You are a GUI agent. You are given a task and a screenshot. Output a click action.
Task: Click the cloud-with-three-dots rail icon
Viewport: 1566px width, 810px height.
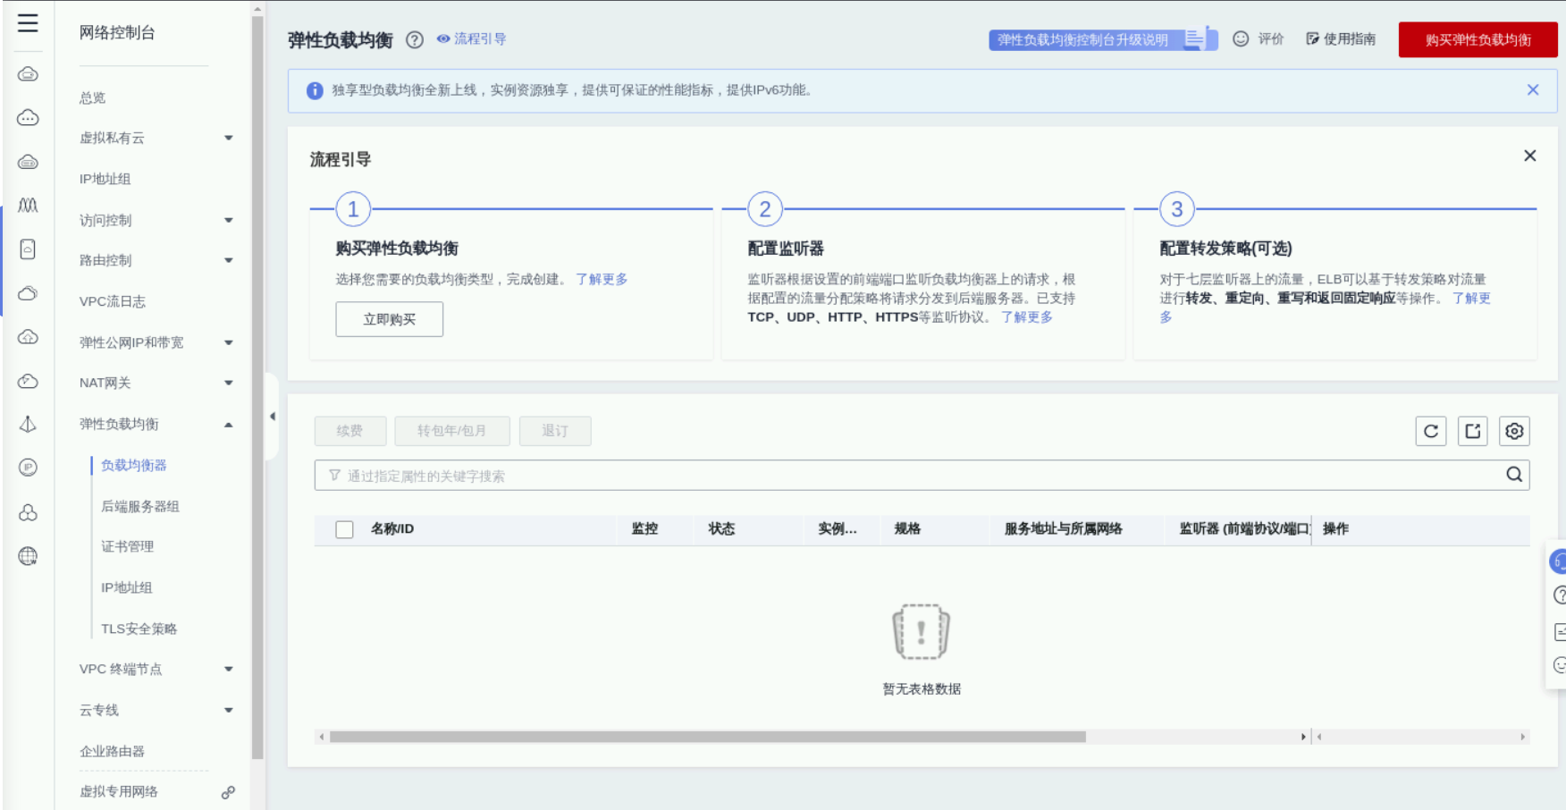[28, 118]
